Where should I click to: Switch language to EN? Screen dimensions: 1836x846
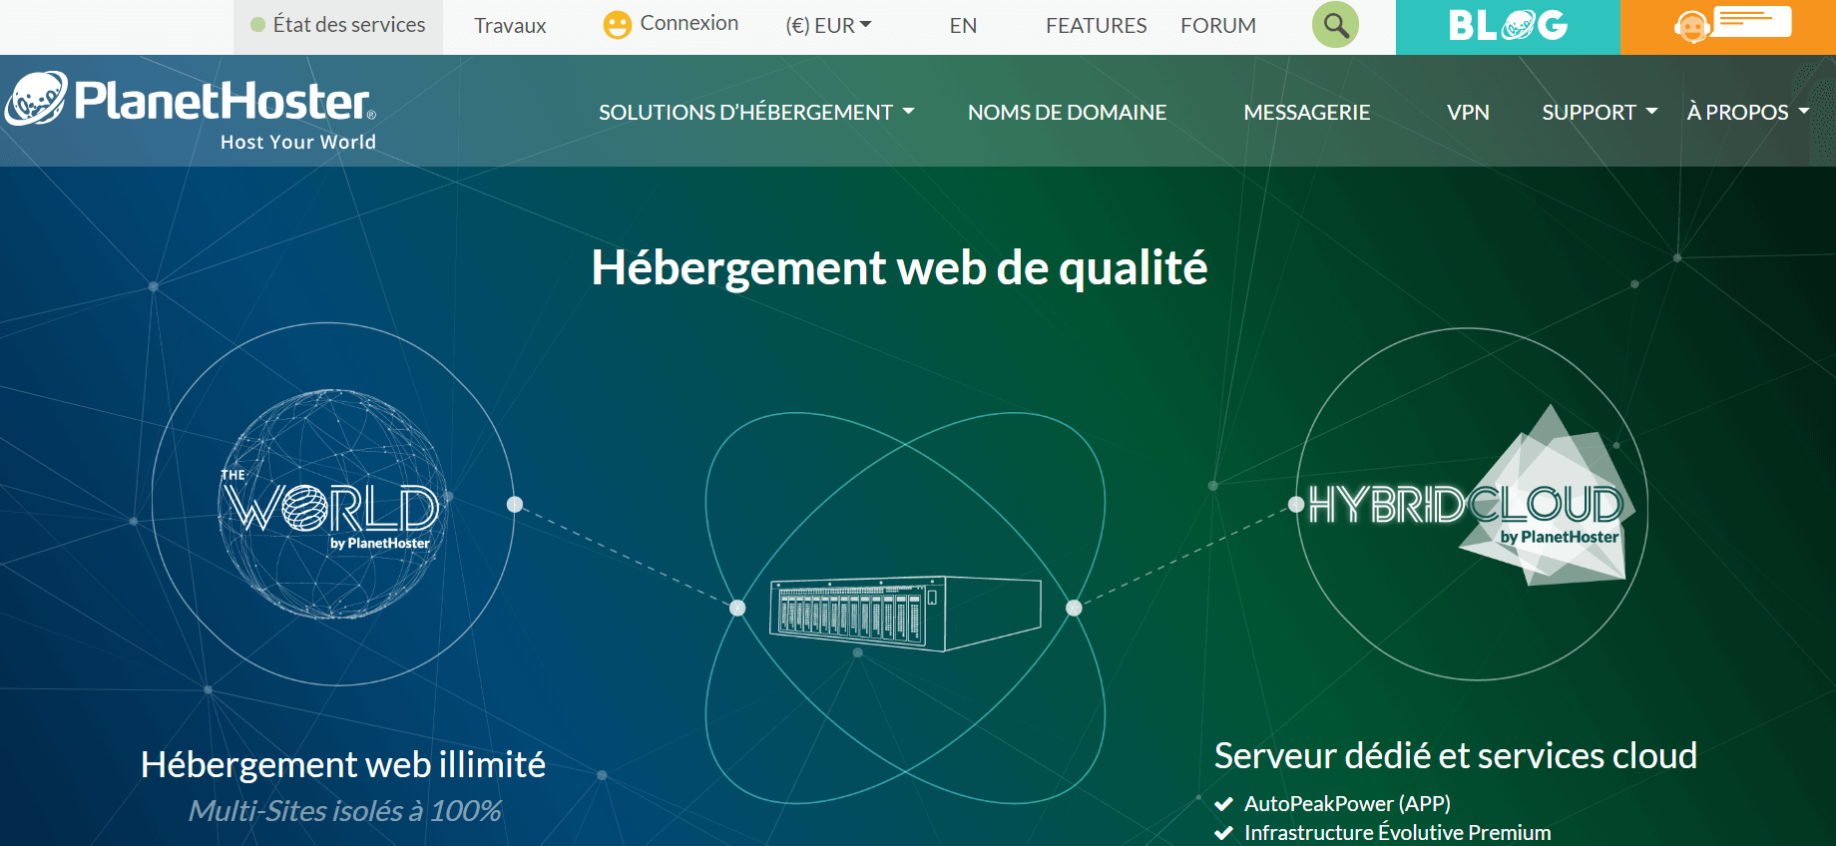click(x=963, y=26)
